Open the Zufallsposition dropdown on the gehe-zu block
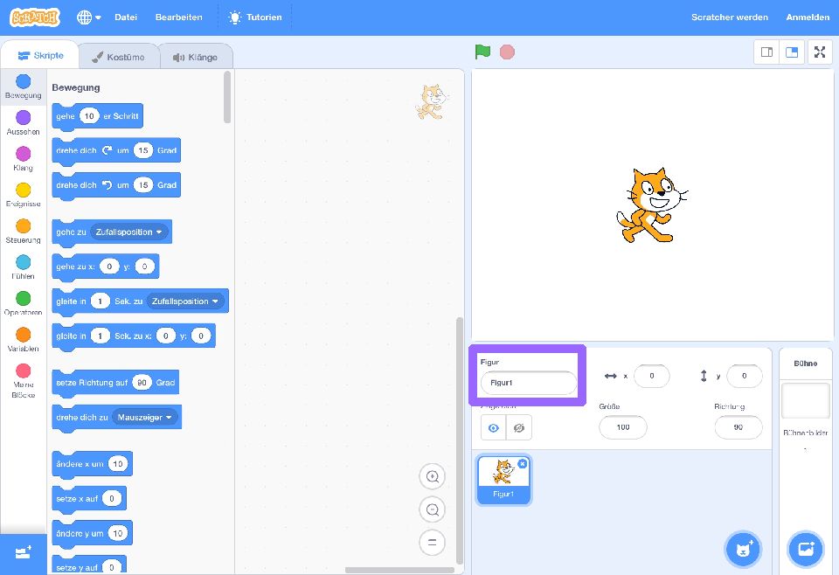 [128, 232]
